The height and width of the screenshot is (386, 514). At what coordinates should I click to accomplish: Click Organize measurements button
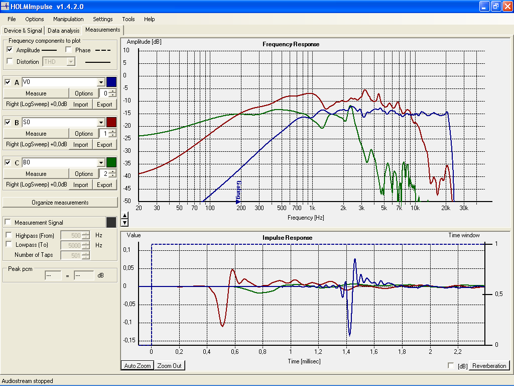pos(60,202)
